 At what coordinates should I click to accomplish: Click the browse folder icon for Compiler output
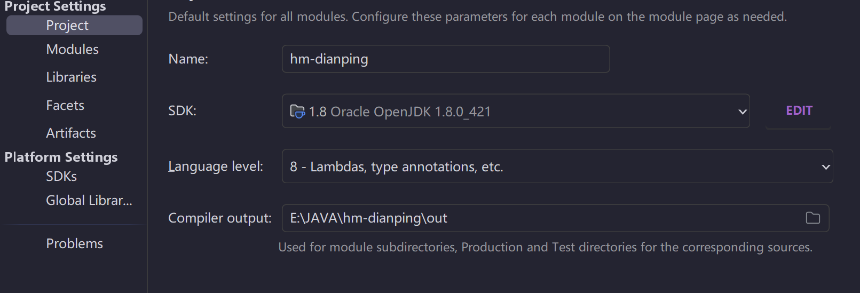(812, 218)
